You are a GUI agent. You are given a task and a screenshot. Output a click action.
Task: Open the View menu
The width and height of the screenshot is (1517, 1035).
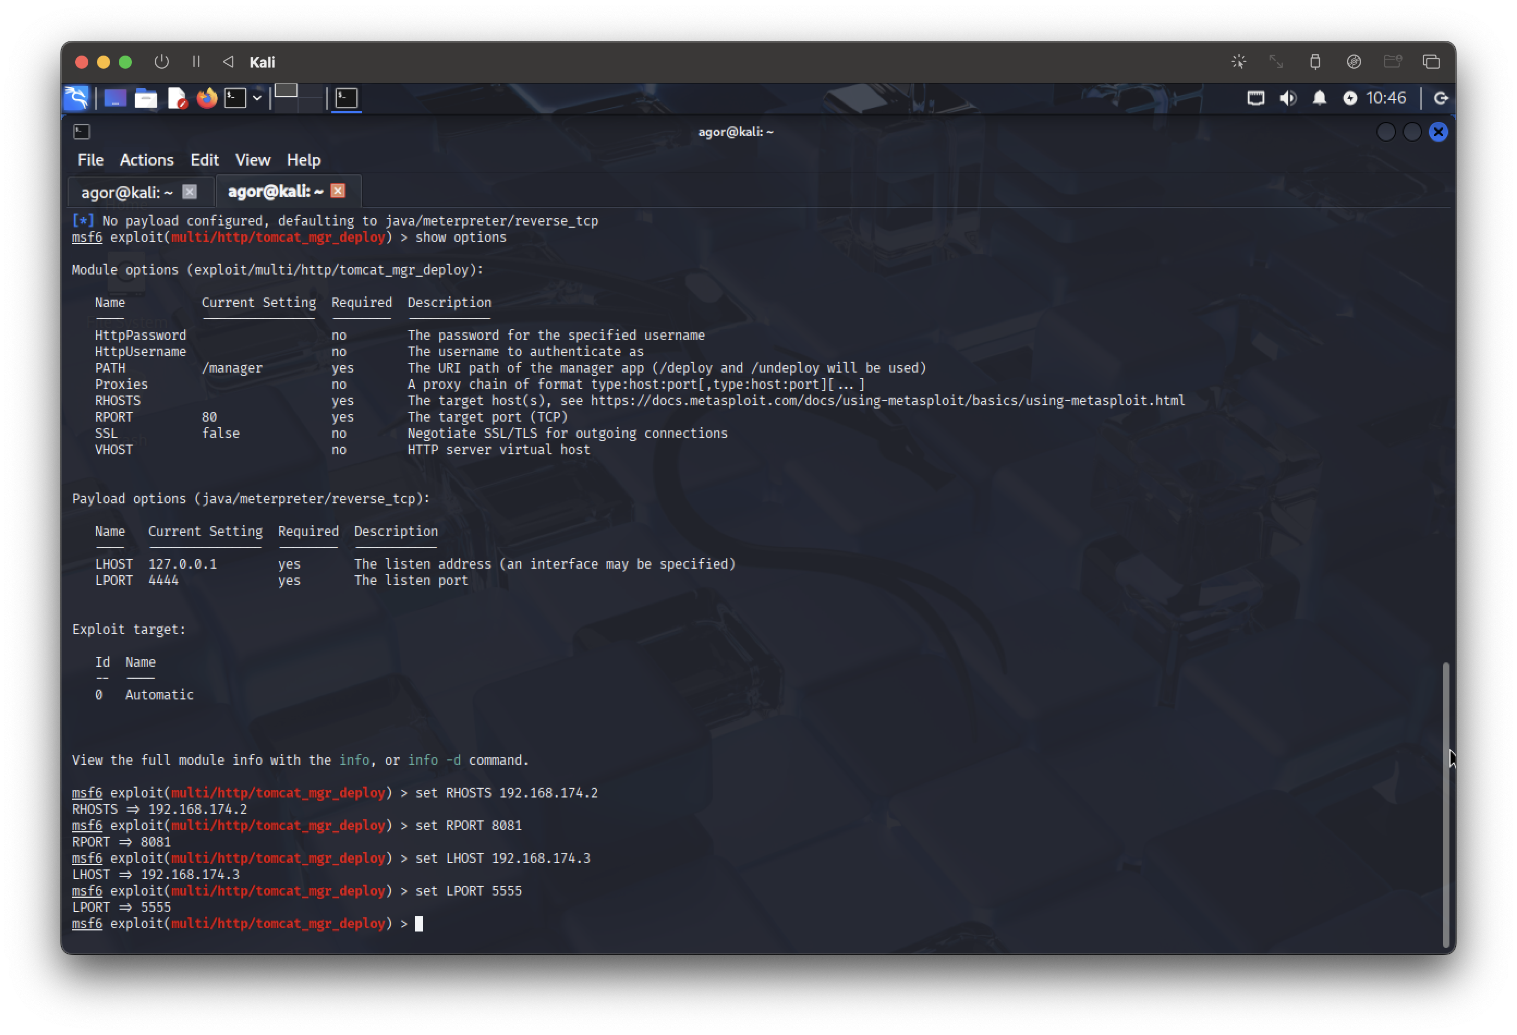tap(253, 160)
